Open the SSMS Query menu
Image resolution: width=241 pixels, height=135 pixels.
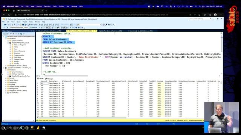click(x=18, y=22)
